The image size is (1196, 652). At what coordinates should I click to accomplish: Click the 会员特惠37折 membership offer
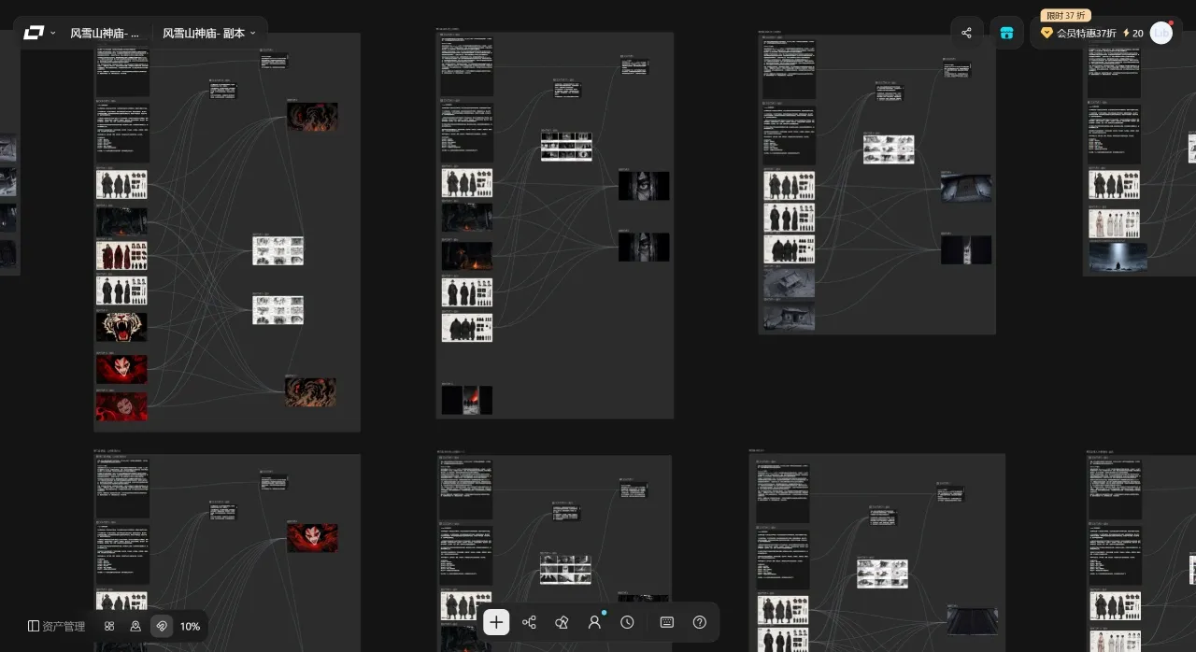[1078, 33]
